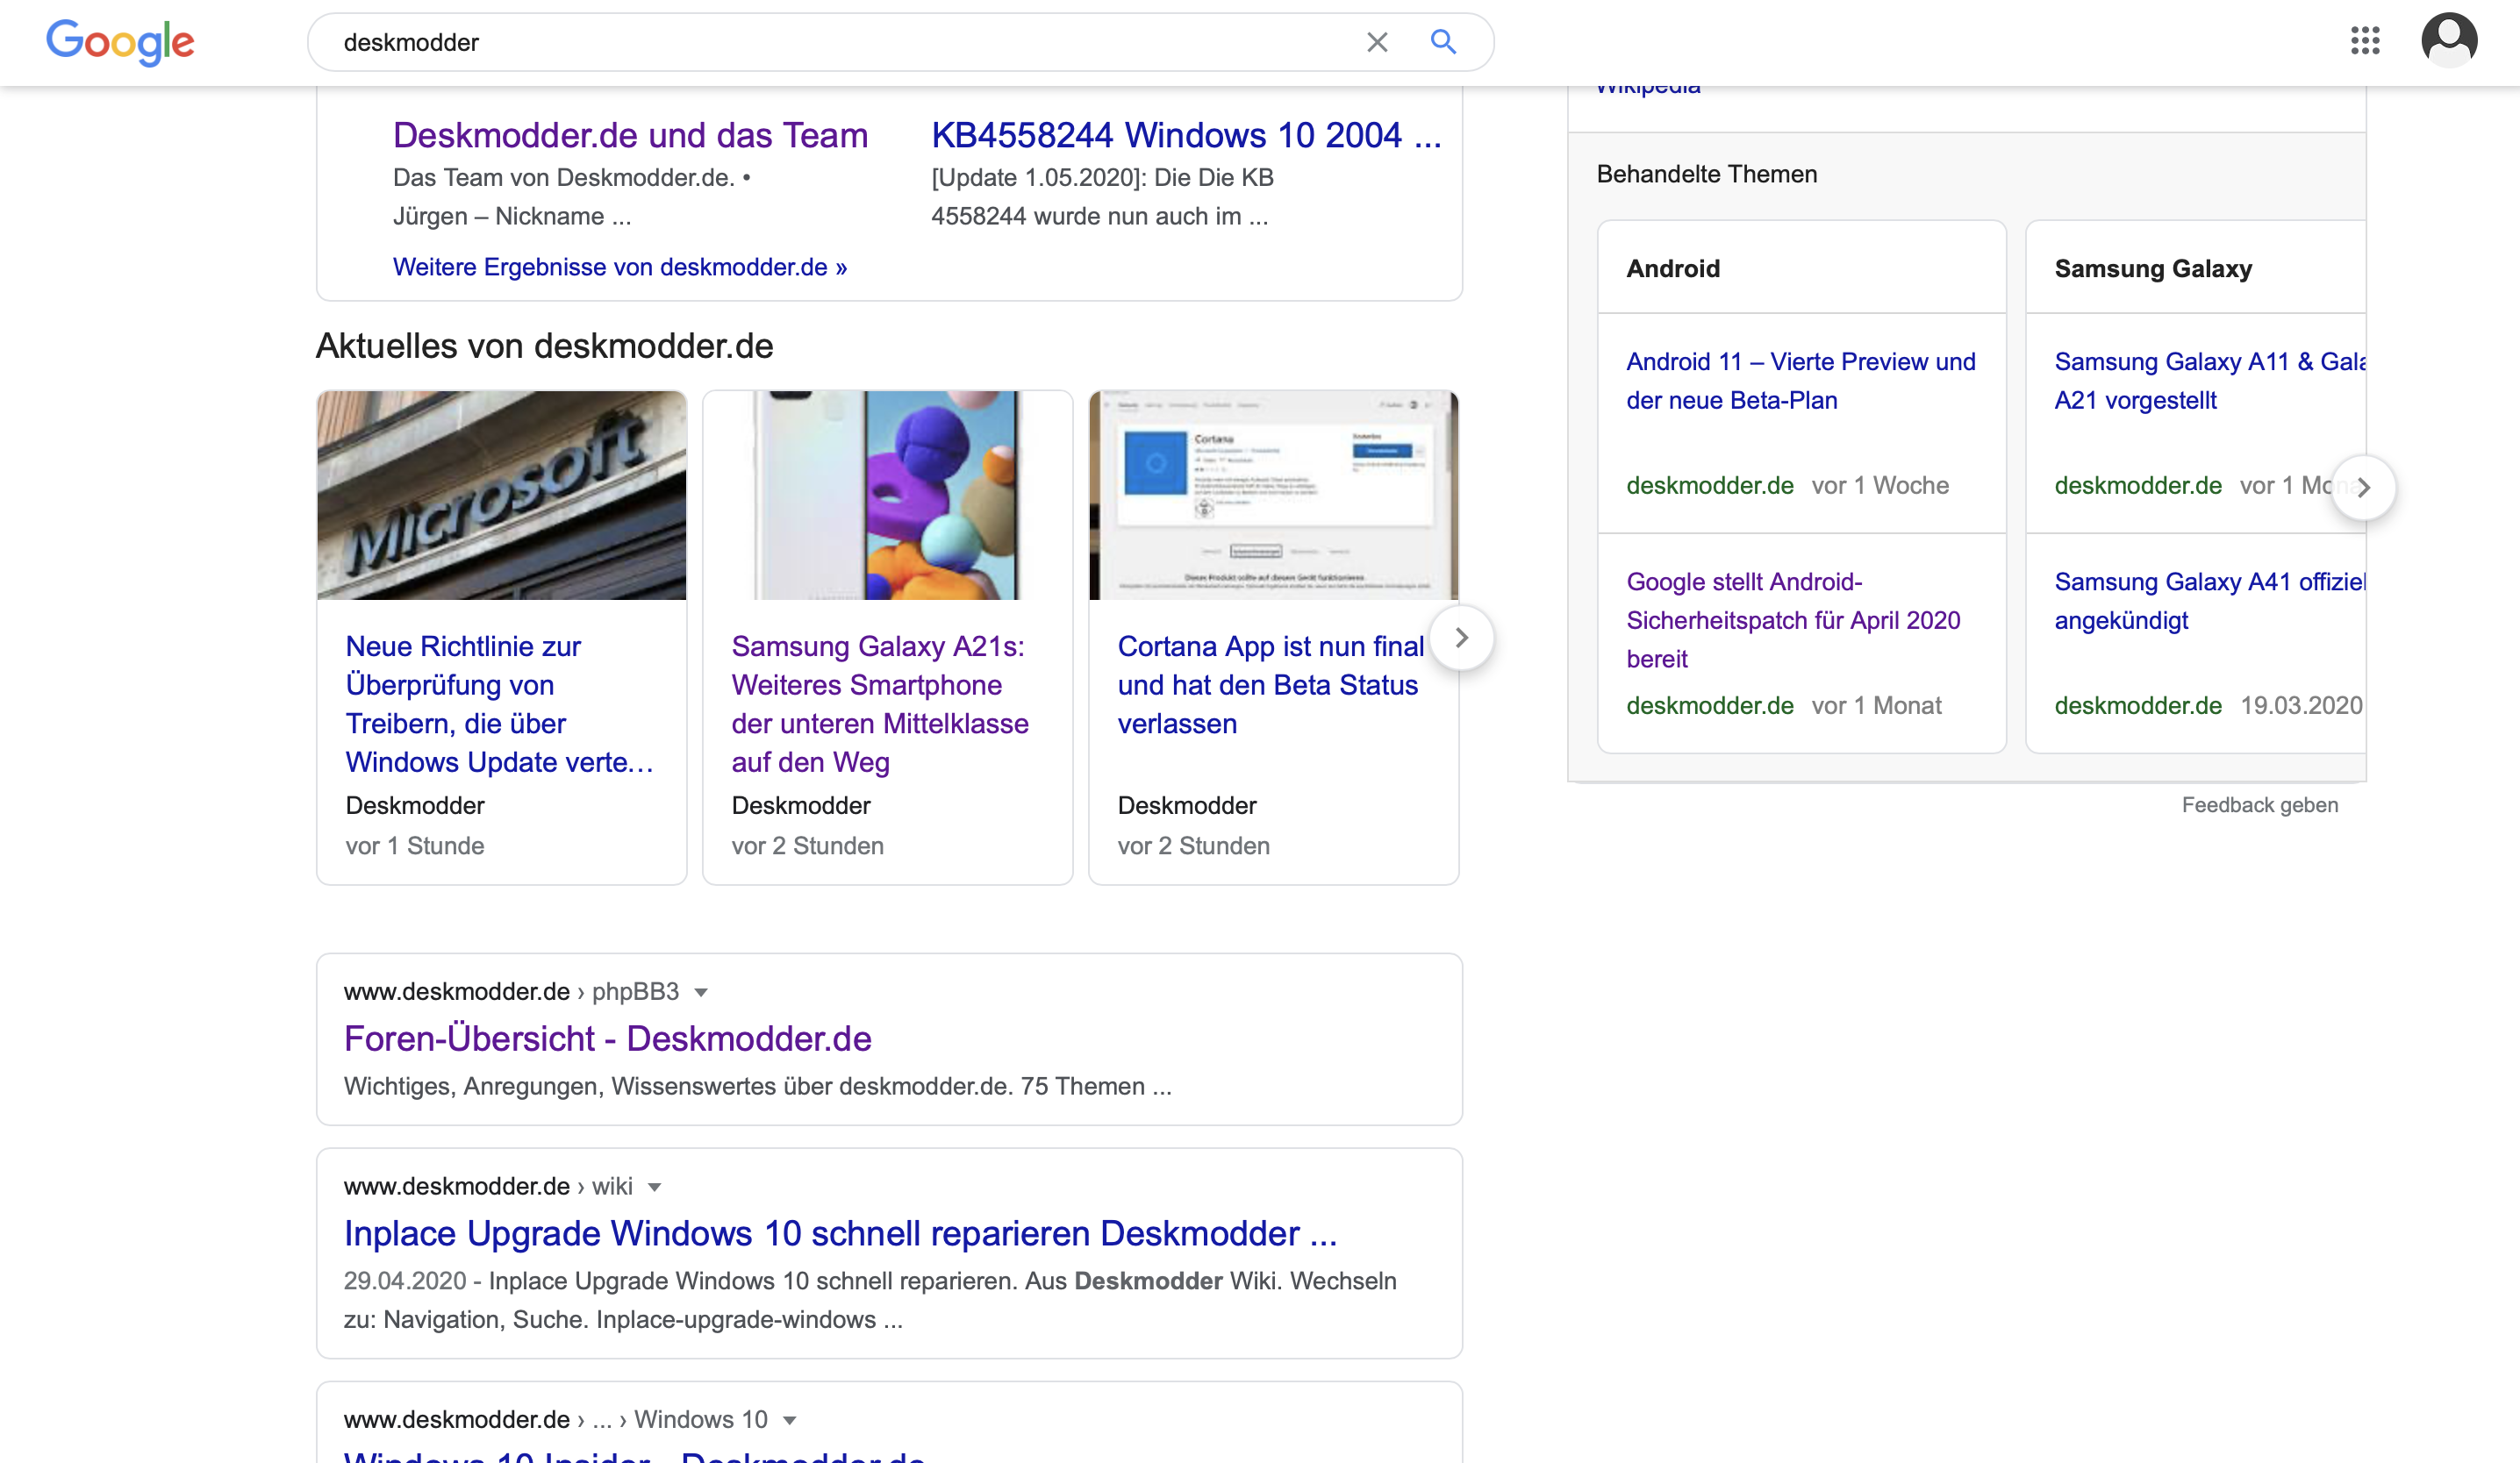Advance the Aktuelles news carousel arrow
Screen dimensions: 2520x1463
pyautogui.click(x=1461, y=638)
